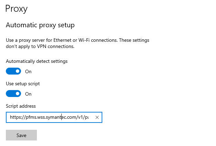Click the white knob of Use setup script switch
This screenshot has width=216, height=146.
point(18,94)
